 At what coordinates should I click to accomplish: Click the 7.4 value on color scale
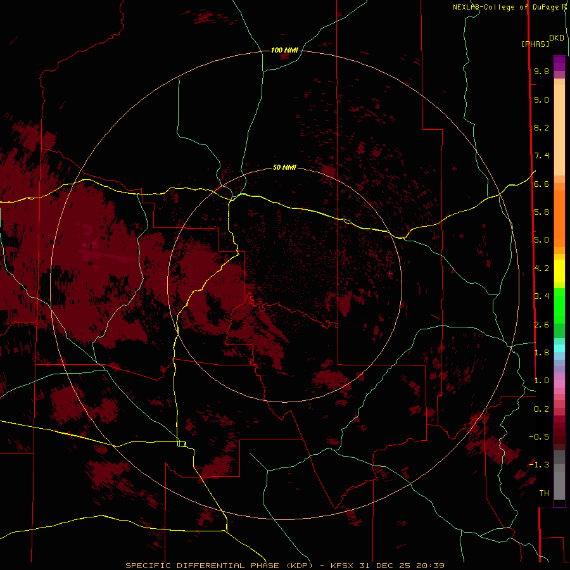[x=541, y=156]
